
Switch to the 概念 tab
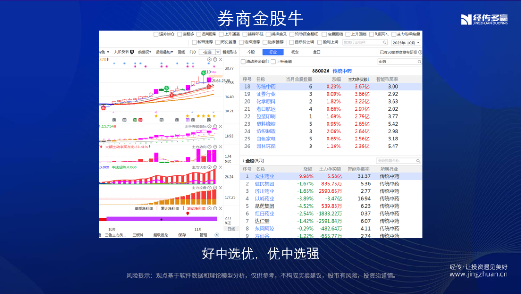click(x=295, y=52)
